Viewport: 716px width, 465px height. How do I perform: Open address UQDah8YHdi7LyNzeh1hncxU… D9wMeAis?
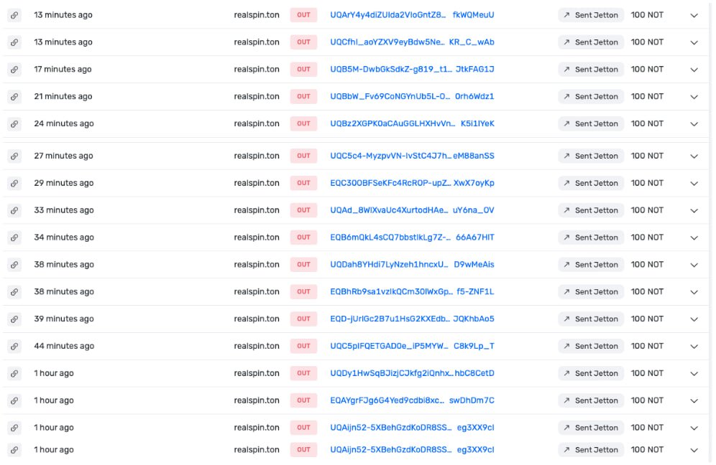click(x=412, y=264)
